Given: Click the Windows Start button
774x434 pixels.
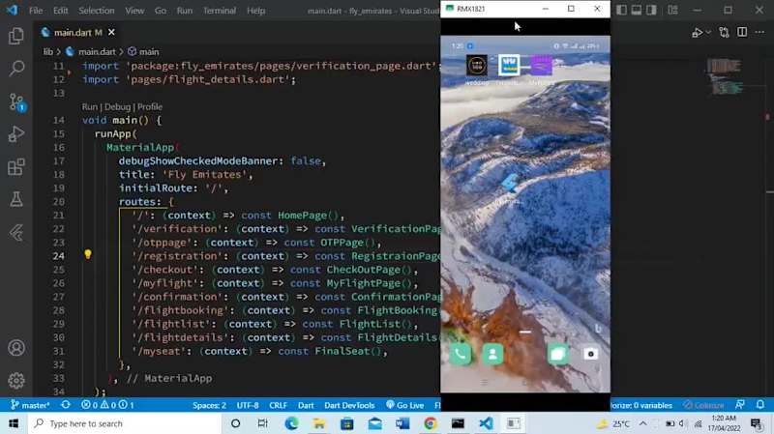Looking at the screenshot, I should pyautogui.click(x=14, y=423).
